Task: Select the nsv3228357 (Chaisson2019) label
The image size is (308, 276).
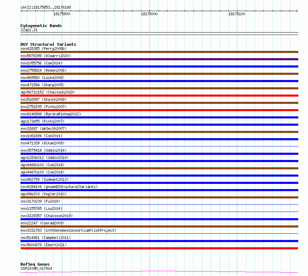Action: tap(47, 216)
